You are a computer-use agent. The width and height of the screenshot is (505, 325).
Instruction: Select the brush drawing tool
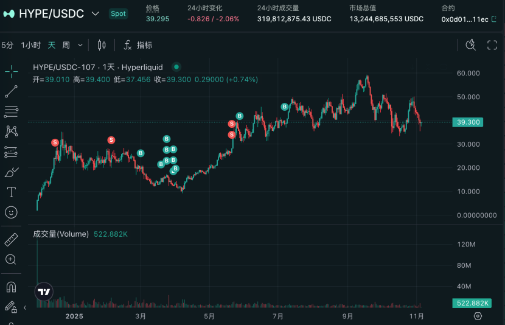click(x=12, y=172)
